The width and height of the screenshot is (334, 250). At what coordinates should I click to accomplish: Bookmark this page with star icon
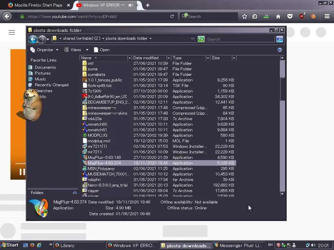[245, 16]
